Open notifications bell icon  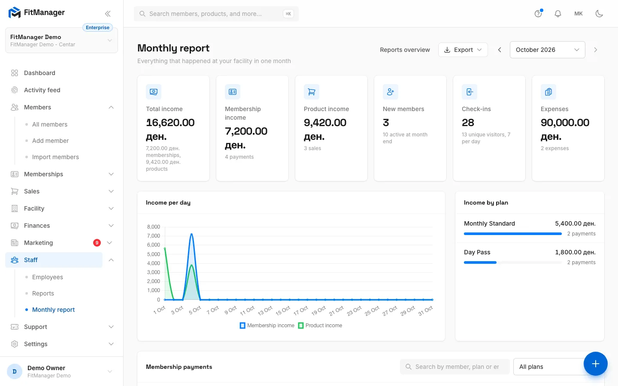pos(558,14)
